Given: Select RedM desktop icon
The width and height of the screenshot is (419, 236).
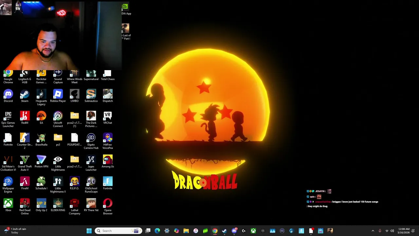Looking at the screenshot, I should coord(25,118).
